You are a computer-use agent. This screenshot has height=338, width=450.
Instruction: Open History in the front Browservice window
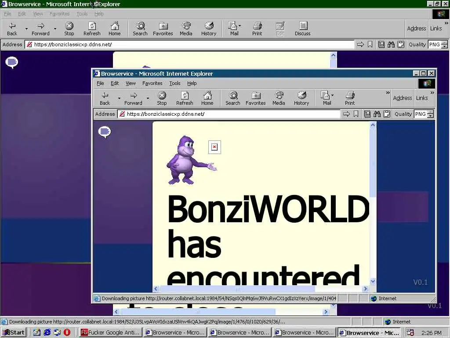click(x=301, y=98)
